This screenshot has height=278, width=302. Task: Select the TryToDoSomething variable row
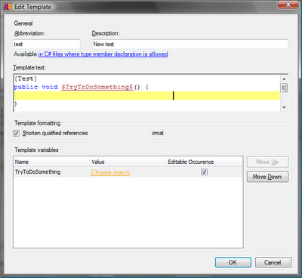(128, 172)
